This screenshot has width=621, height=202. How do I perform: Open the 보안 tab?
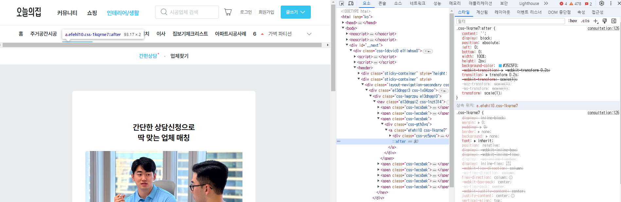click(504, 3)
